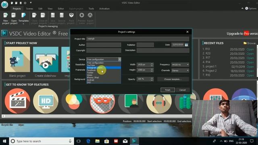
Task: Click Open link for recent file R13
Action: tap(250, 49)
